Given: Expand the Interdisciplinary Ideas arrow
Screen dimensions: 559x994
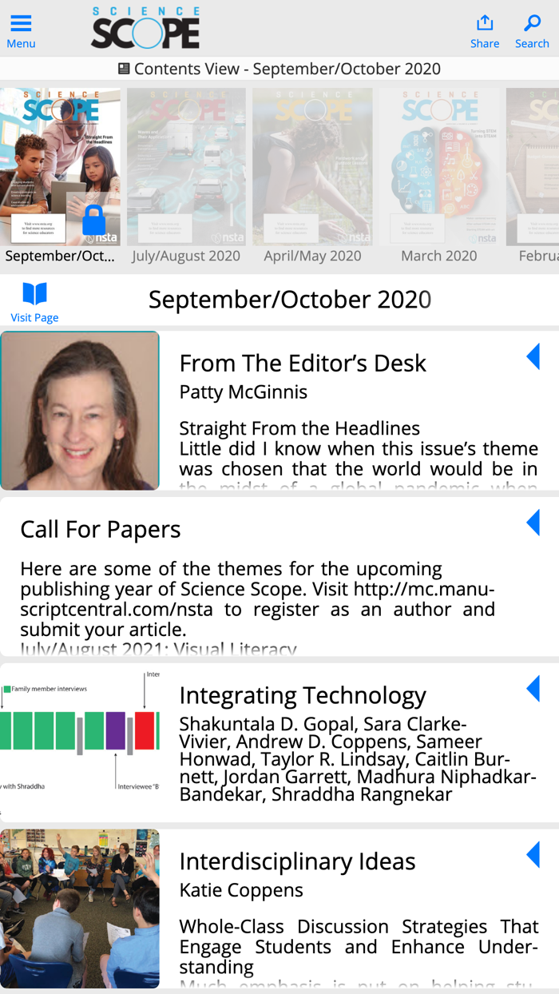Looking at the screenshot, I should point(533,855).
